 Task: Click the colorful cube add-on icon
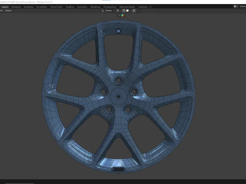tap(122, 15)
